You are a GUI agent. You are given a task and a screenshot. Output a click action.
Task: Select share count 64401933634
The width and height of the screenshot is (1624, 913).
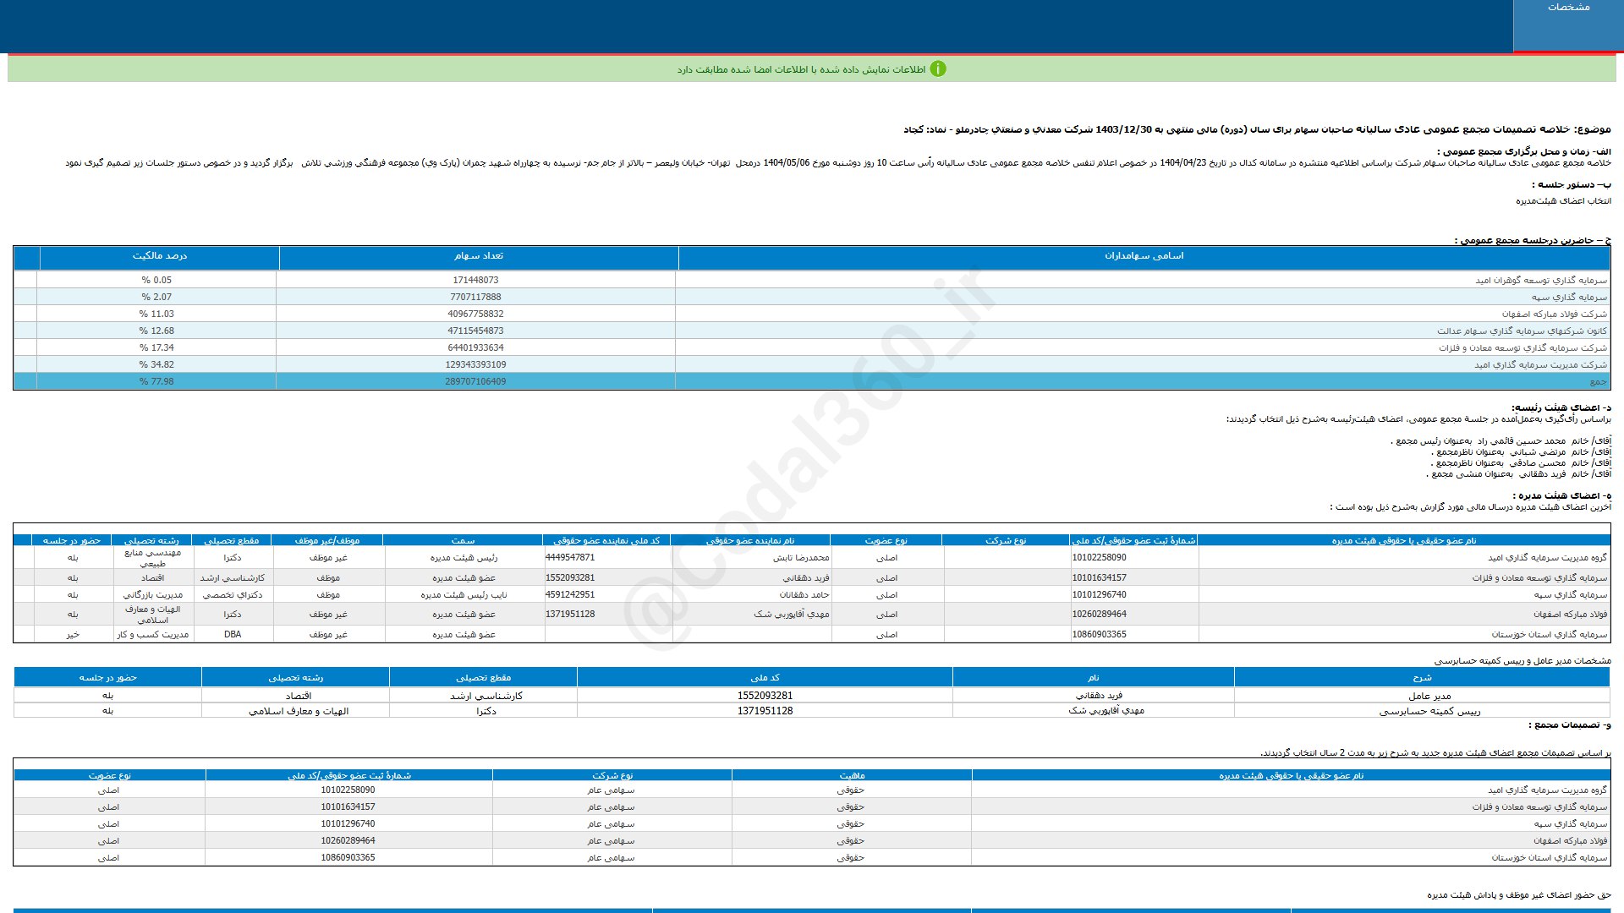(x=475, y=348)
